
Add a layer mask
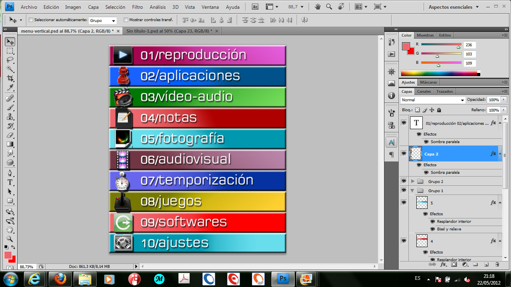point(454,264)
